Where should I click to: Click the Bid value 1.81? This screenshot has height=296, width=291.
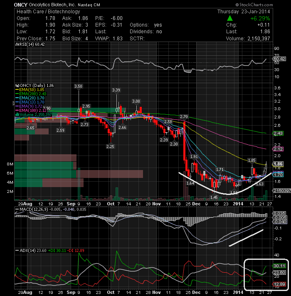click(x=83, y=32)
